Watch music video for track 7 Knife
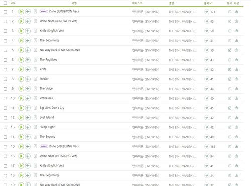Screen dimensions: 251x186 [x=230, y=69]
